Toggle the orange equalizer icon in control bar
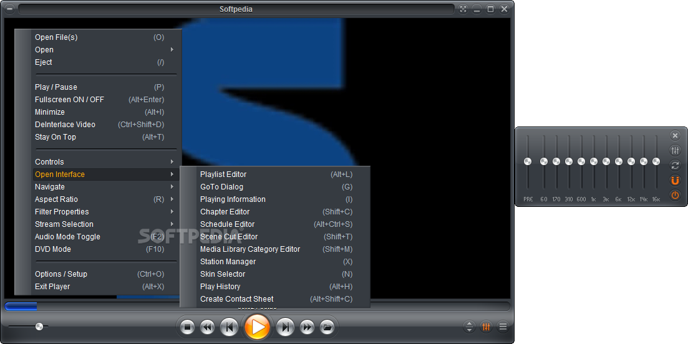This screenshot has height=344, width=688. point(486,327)
